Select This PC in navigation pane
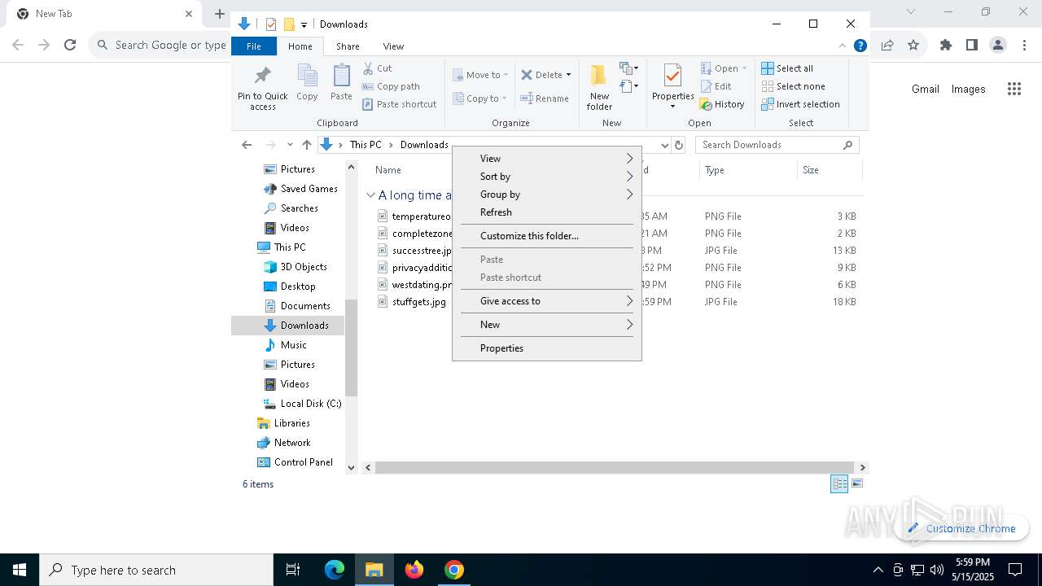The width and height of the screenshot is (1042, 586). coord(282,247)
